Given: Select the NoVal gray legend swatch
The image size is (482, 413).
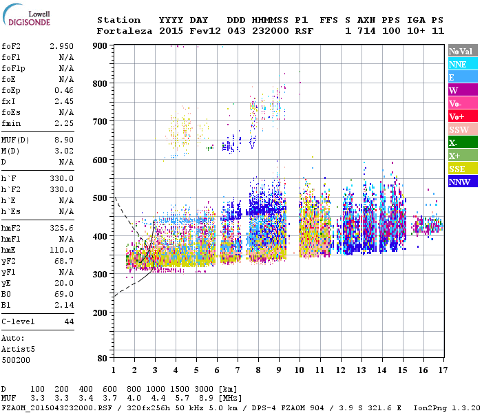Looking at the screenshot, I should point(463,51).
